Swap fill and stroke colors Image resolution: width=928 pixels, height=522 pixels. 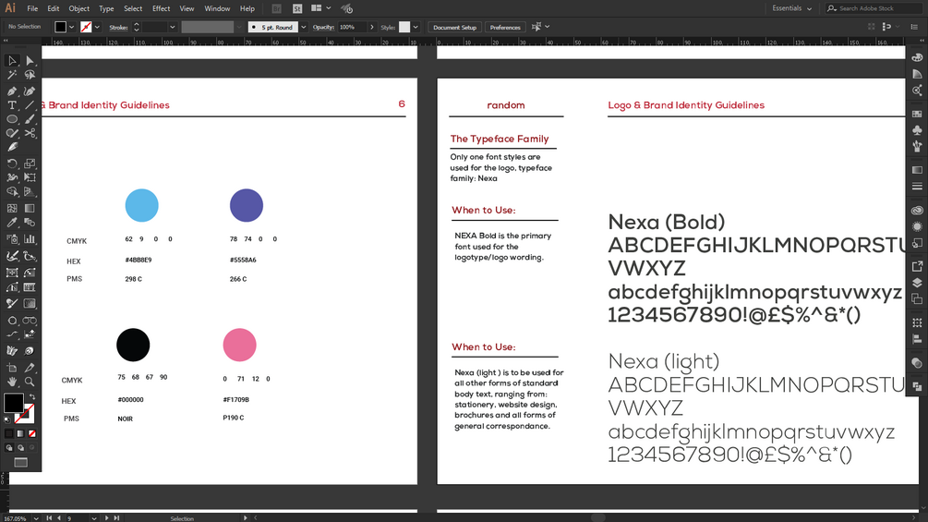[x=32, y=397]
